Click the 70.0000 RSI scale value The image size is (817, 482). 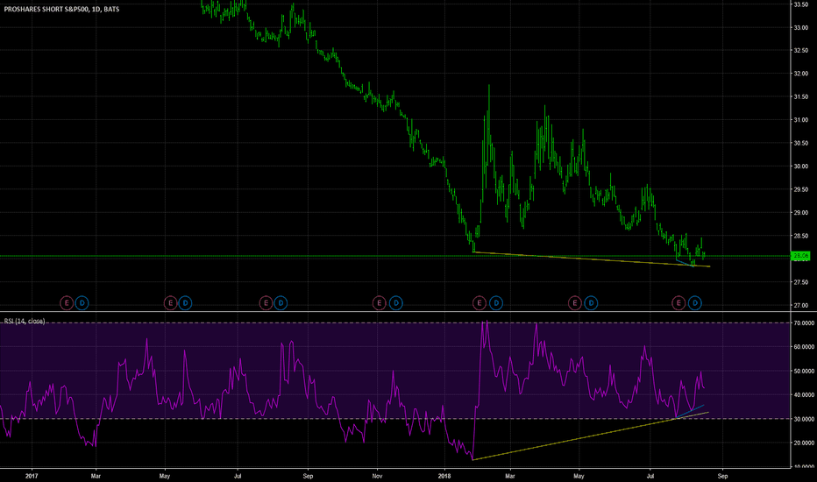pos(804,323)
